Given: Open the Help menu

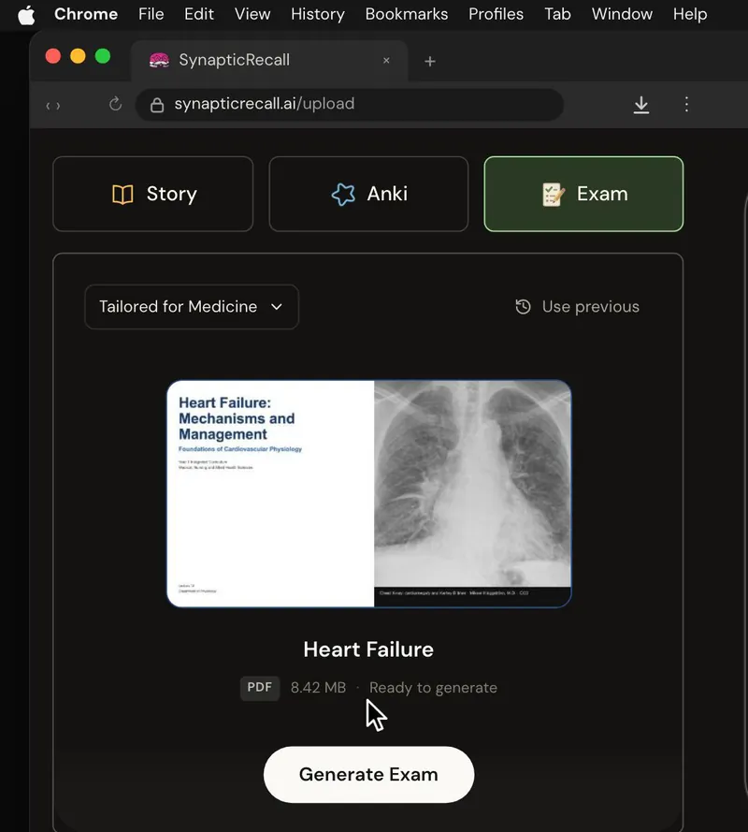Looking at the screenshot, I should pos(690,14).
